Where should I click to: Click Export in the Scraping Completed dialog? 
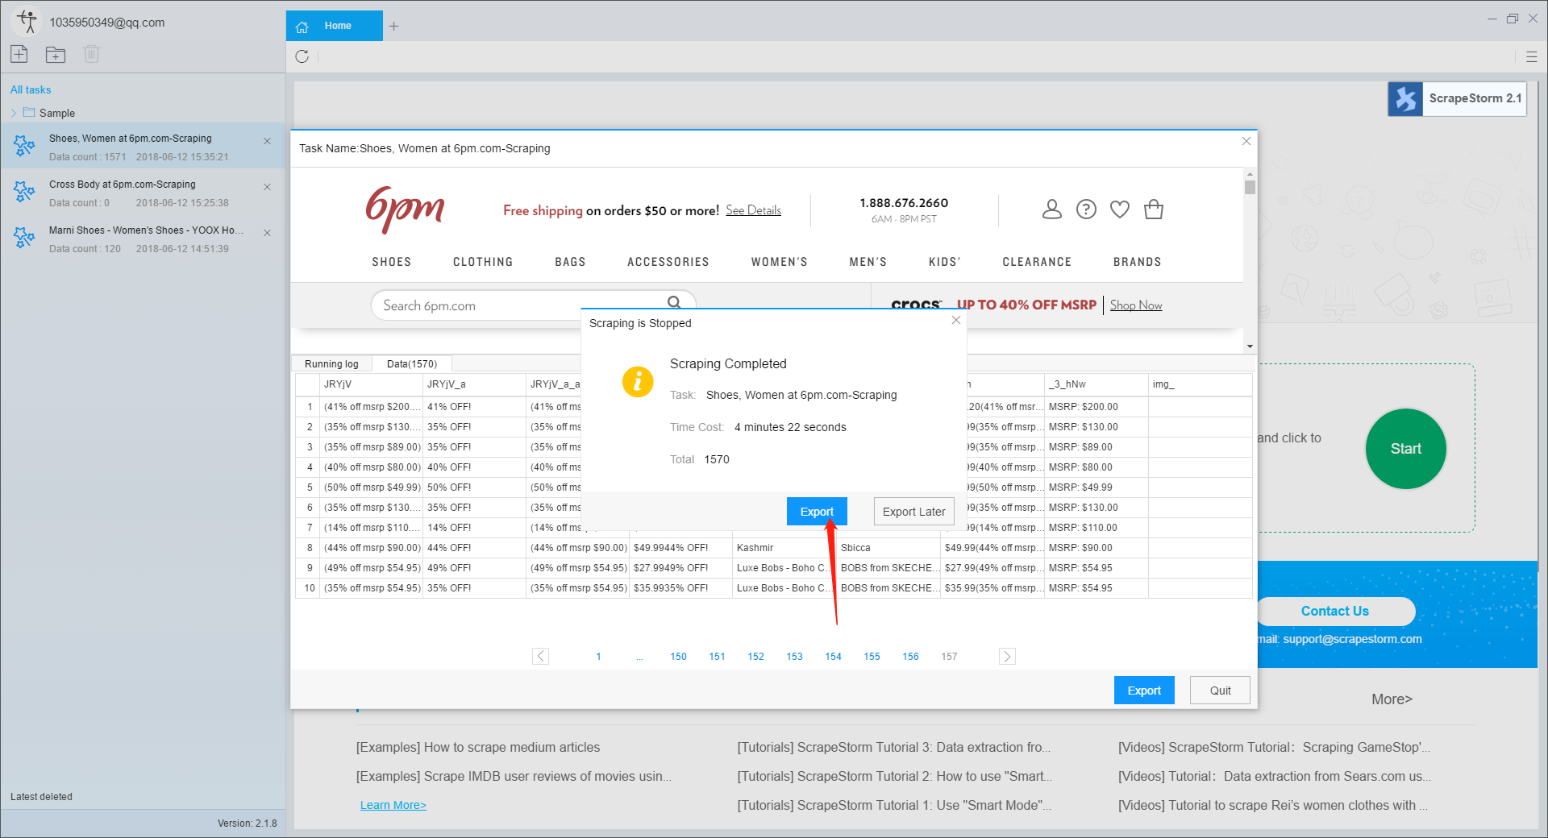click(x=817, y=512)
